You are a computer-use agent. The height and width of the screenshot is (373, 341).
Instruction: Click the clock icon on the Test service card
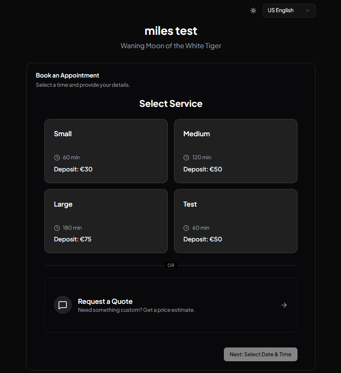click(186, 228)
